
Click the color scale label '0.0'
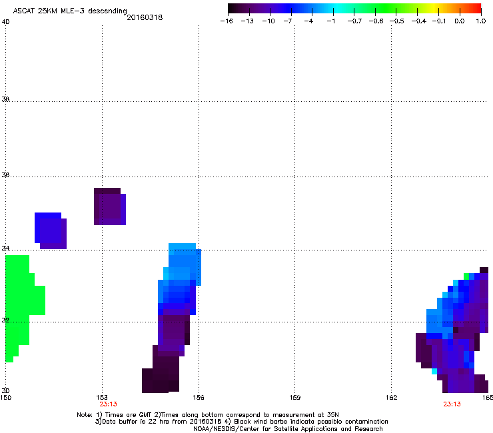[x=460, y=21]
